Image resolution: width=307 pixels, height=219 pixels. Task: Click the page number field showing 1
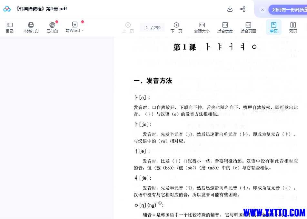coord(147,28)
